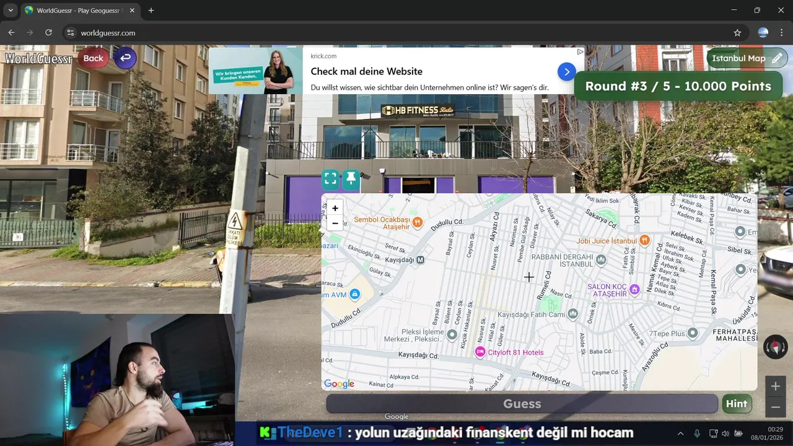The width and height of the screenshot is (793, 446).
Task: Click the Rabbani Dergahi marker icon
Action: click(x=601, y=259)
